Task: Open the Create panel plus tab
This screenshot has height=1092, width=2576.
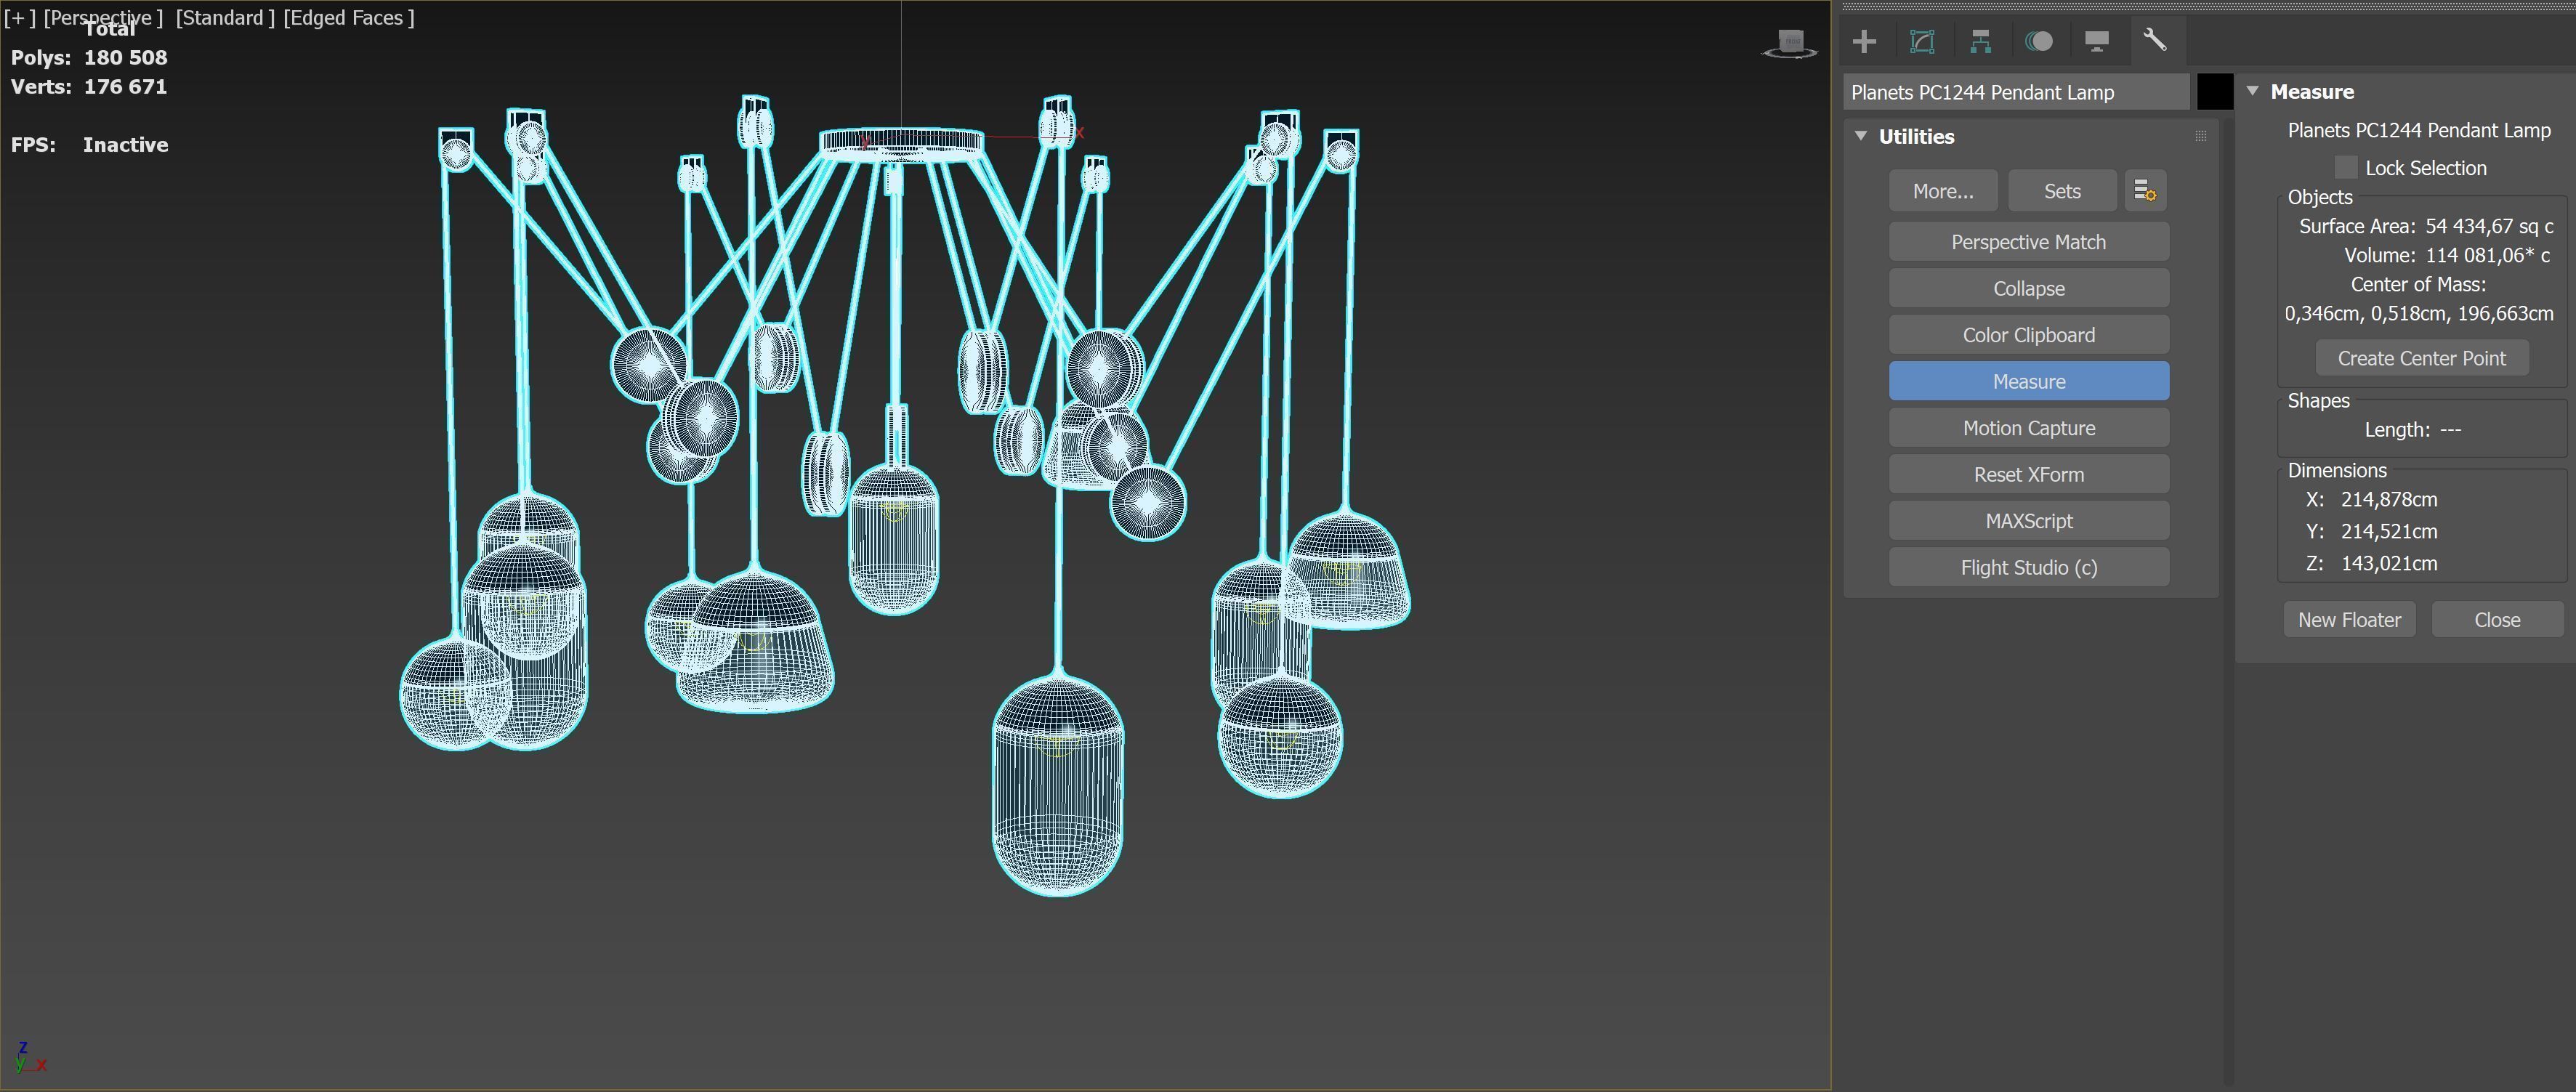Action: (x=1864, y=41)
